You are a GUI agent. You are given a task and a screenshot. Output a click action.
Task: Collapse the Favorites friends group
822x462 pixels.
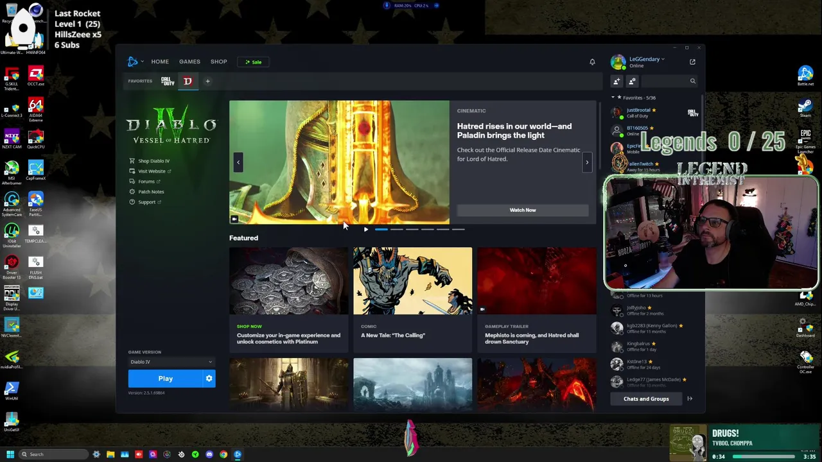tap(613, 98)
